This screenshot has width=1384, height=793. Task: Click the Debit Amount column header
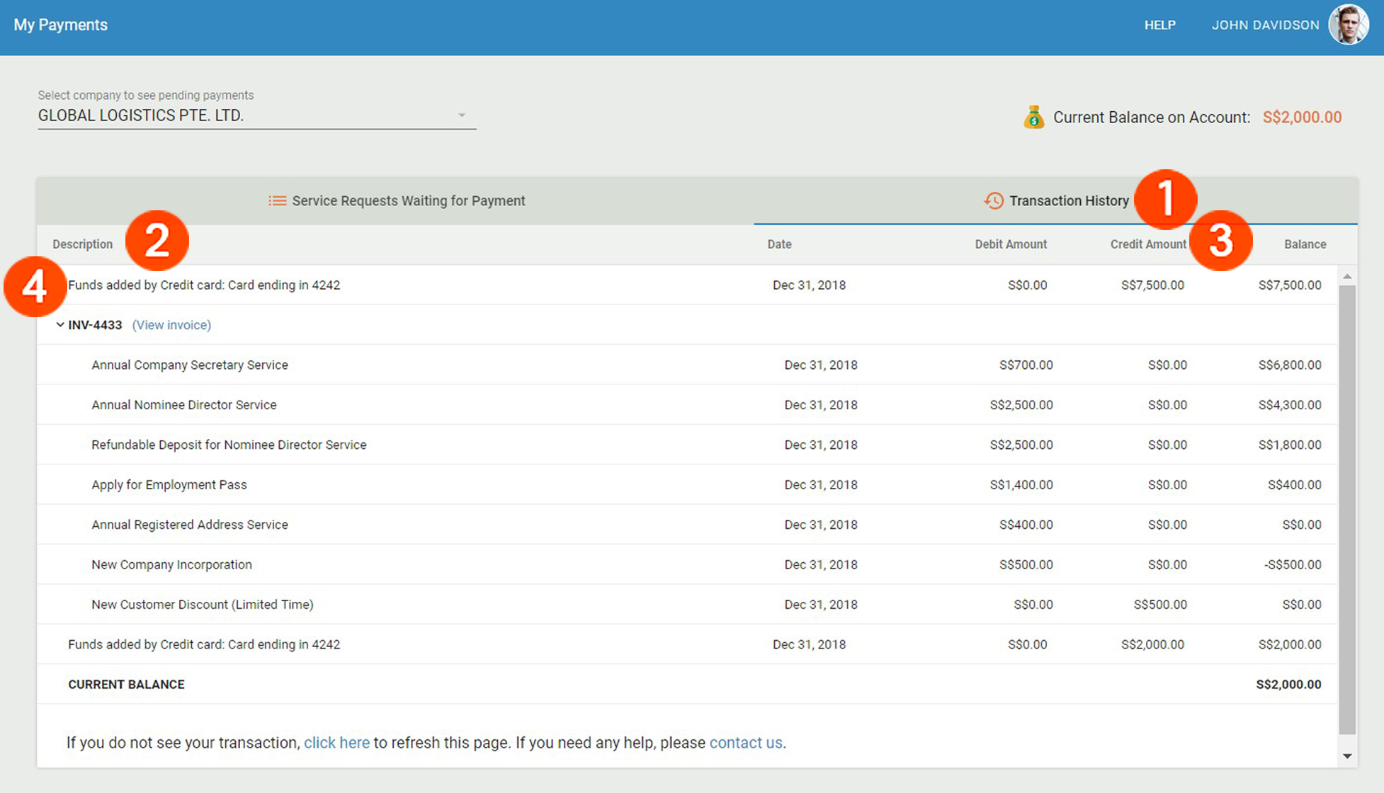(1011, 244)
